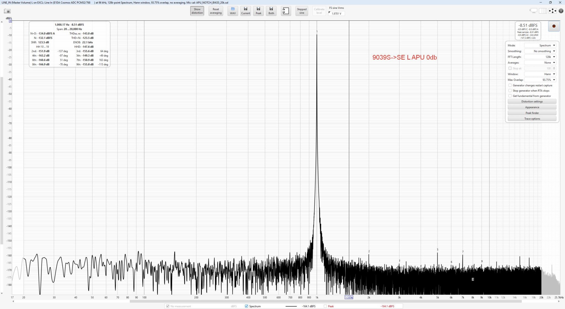Open the Averages dropdown
The width and height of the screenshot is (565, 309).
[540, 63]
